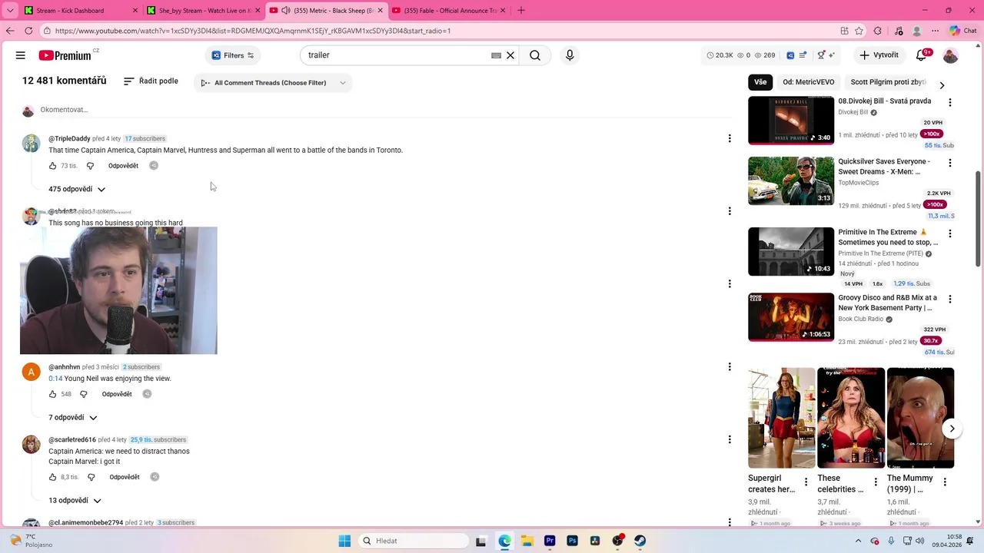Dislike anhnhvn's comment

point(84,394)
